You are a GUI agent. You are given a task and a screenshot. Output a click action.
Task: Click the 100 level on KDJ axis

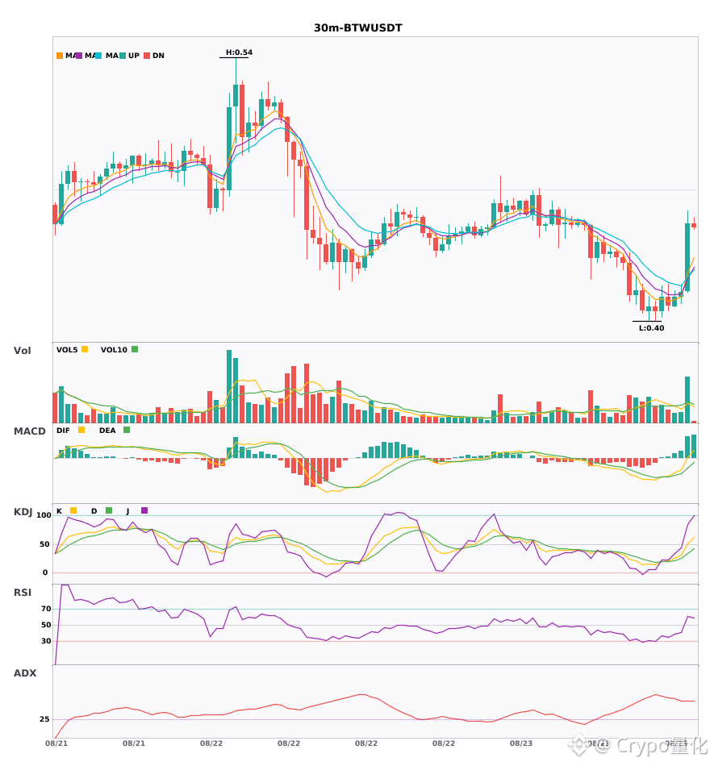[44, 515]
